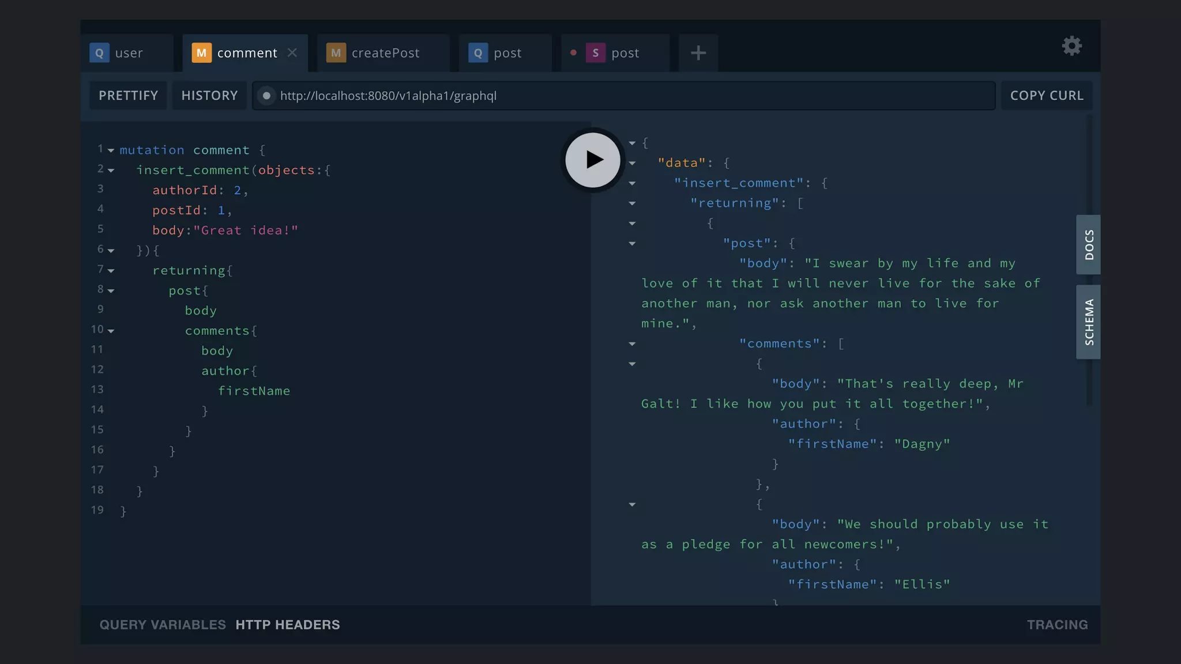Collapse the line 1 mutation comment block

pos(111,150)
